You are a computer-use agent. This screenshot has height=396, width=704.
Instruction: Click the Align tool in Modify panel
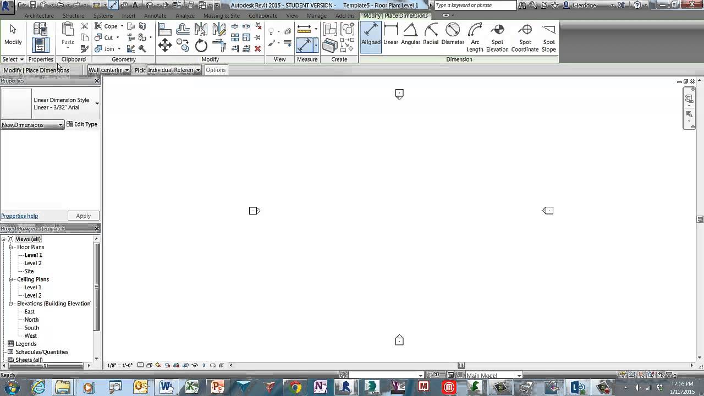(165, 29)
